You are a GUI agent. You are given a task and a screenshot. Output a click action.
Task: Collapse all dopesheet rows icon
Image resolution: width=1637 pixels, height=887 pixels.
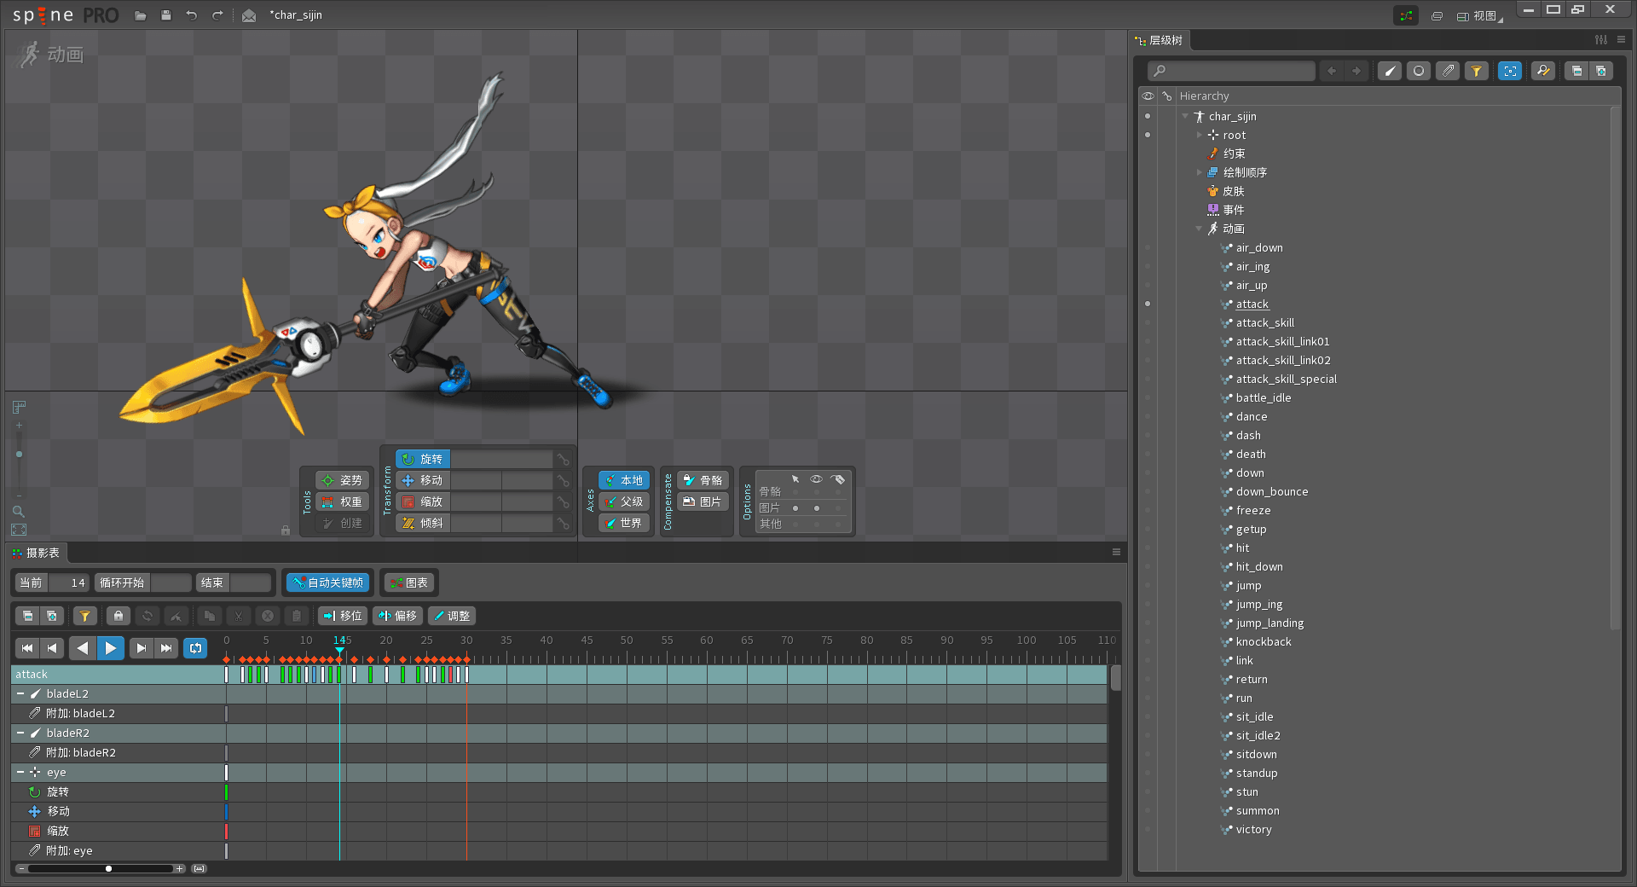(27, 616)
